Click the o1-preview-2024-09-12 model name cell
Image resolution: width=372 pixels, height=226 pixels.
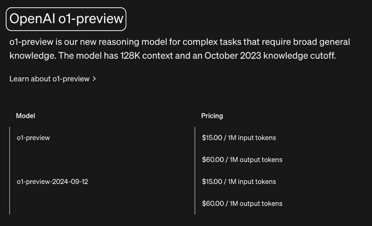pos(52,182)
